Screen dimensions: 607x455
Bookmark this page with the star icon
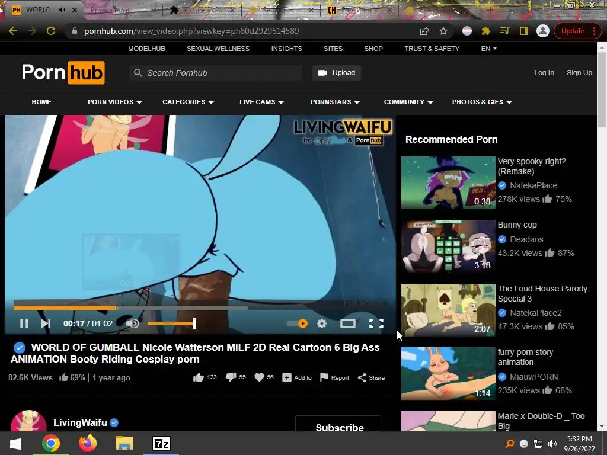point(443,31)
